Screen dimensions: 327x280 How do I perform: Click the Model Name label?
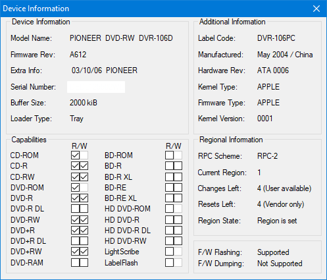(31, 38)
